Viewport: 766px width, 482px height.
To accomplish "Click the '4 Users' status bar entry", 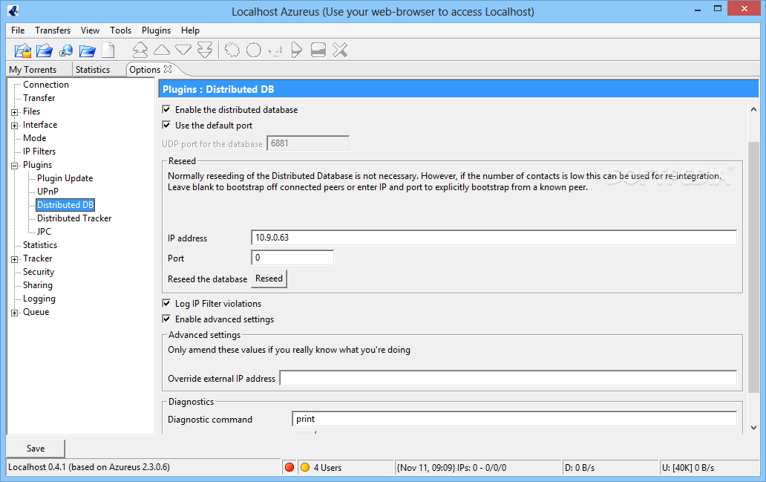I will pos(328,468).
